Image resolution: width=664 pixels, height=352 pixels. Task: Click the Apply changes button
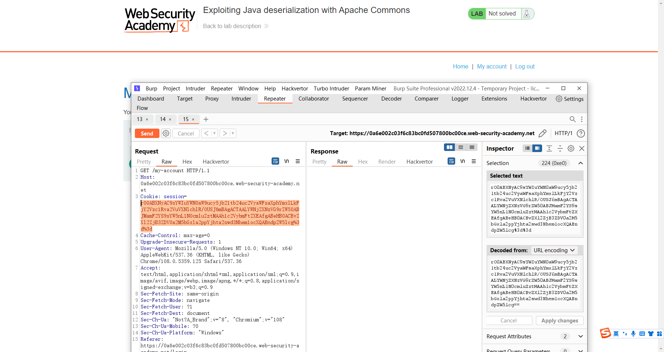[x=559, y=320]
